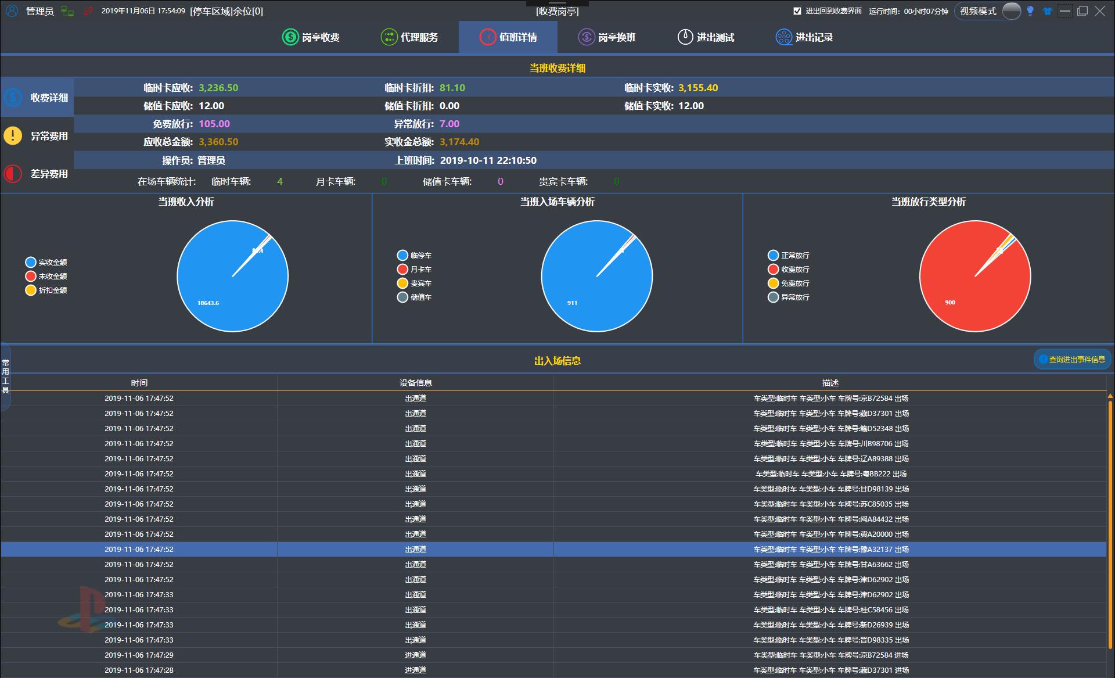Click the 进出记录 film reel icon
The image size is (1115, 678).
(x=783, y=37)
